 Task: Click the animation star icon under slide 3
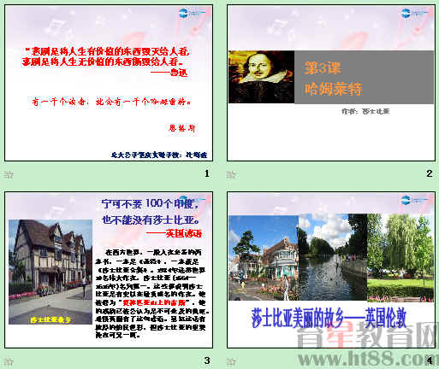9,361
